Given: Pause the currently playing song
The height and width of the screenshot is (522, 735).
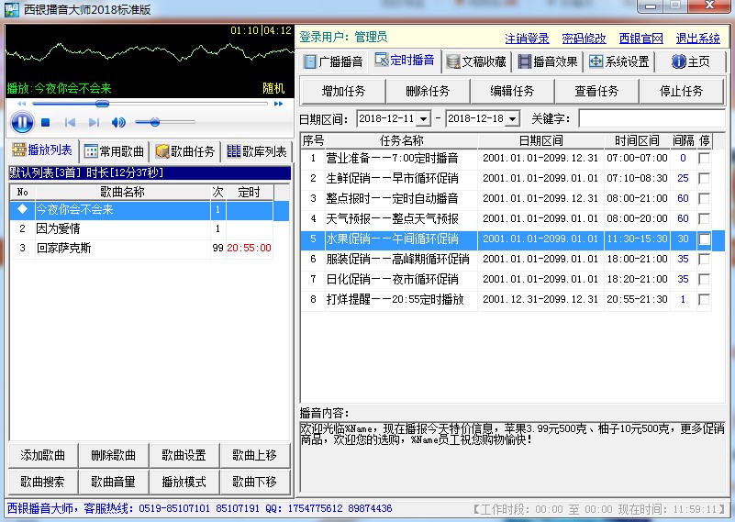Looking at the screenshot, I should tap(22, 122).
